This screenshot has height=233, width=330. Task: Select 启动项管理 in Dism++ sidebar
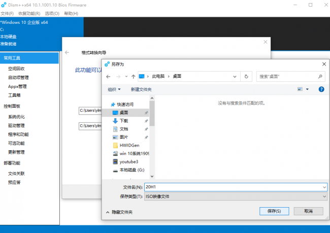(x=18, y=78)
